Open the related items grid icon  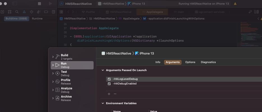61,12
